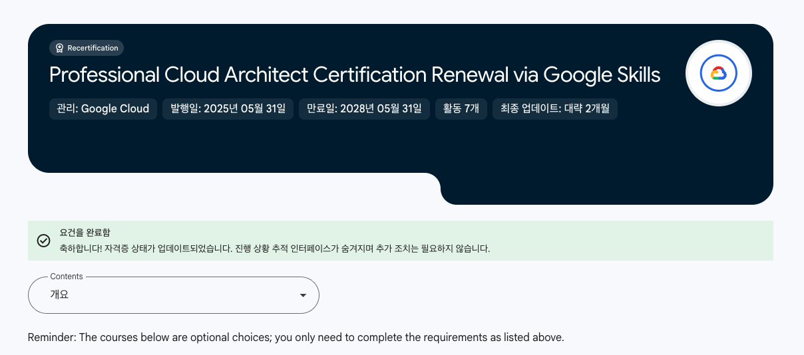Click the Google Cloud logo badge
804x355 pixels.
pyautogui.click(x=718, y=73)
